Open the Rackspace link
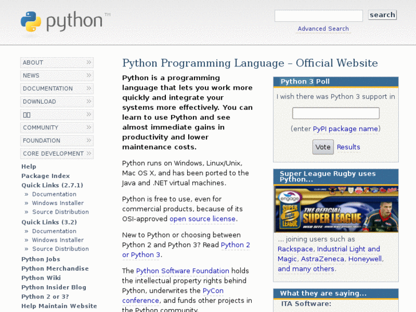The width and height of the screenshot is (416, 312). click(x=295, y=249)
